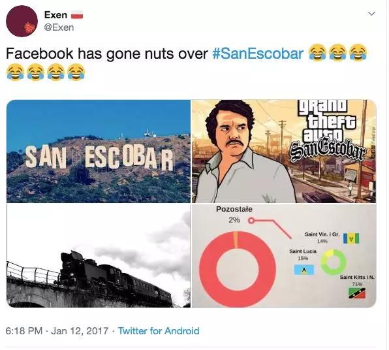The height and width of the screenshot is (350, 389).
Task: Click the Saint Kitts flag icon
Action: coord(357,293)
